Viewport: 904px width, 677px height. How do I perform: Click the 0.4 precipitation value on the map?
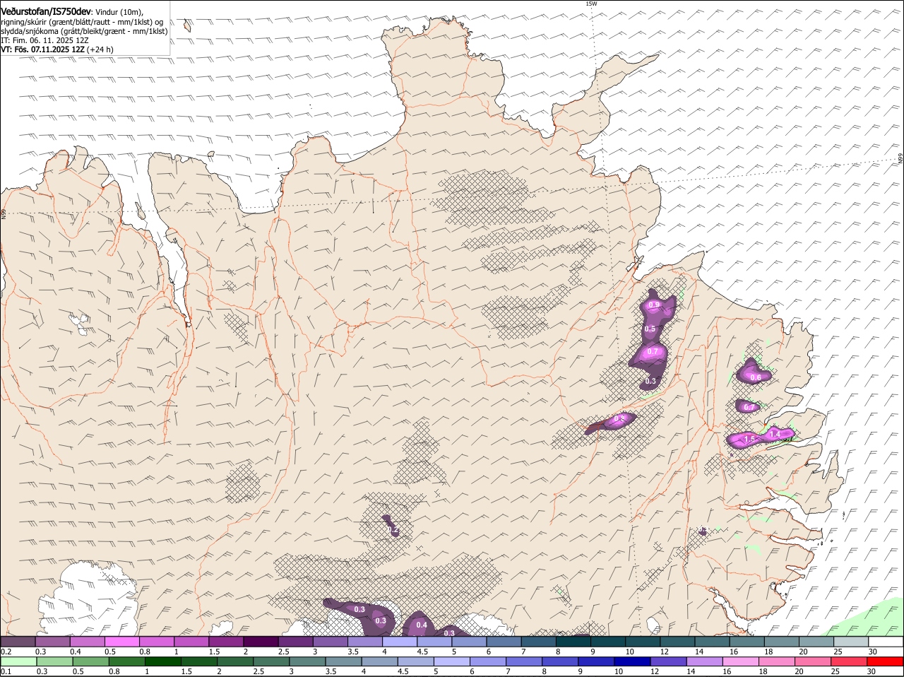click(x=422, y=625)
